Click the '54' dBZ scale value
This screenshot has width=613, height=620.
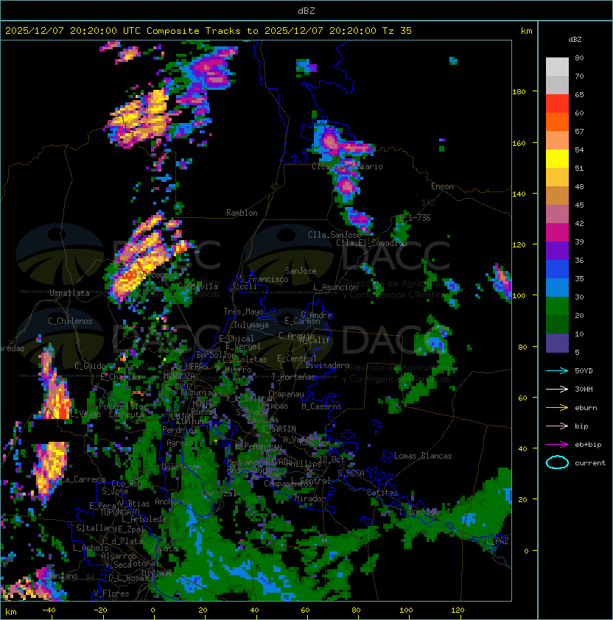[x=579, y=150]
